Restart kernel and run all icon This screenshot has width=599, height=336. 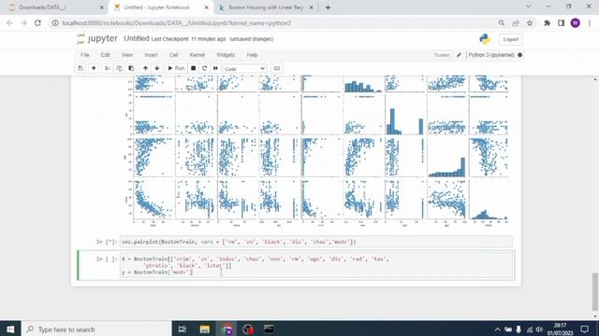(x=215, y=68)
